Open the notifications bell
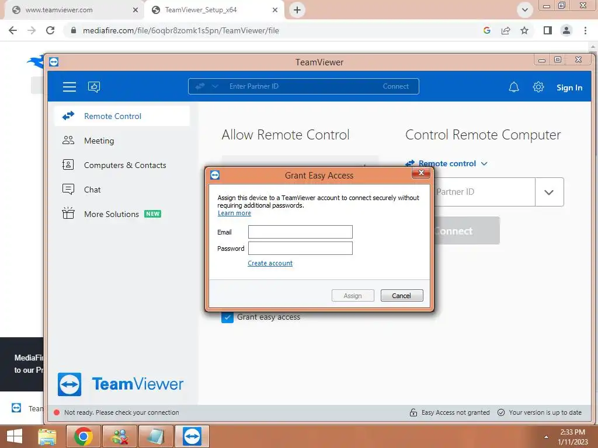598x448 pixels. tap(514, 87)
